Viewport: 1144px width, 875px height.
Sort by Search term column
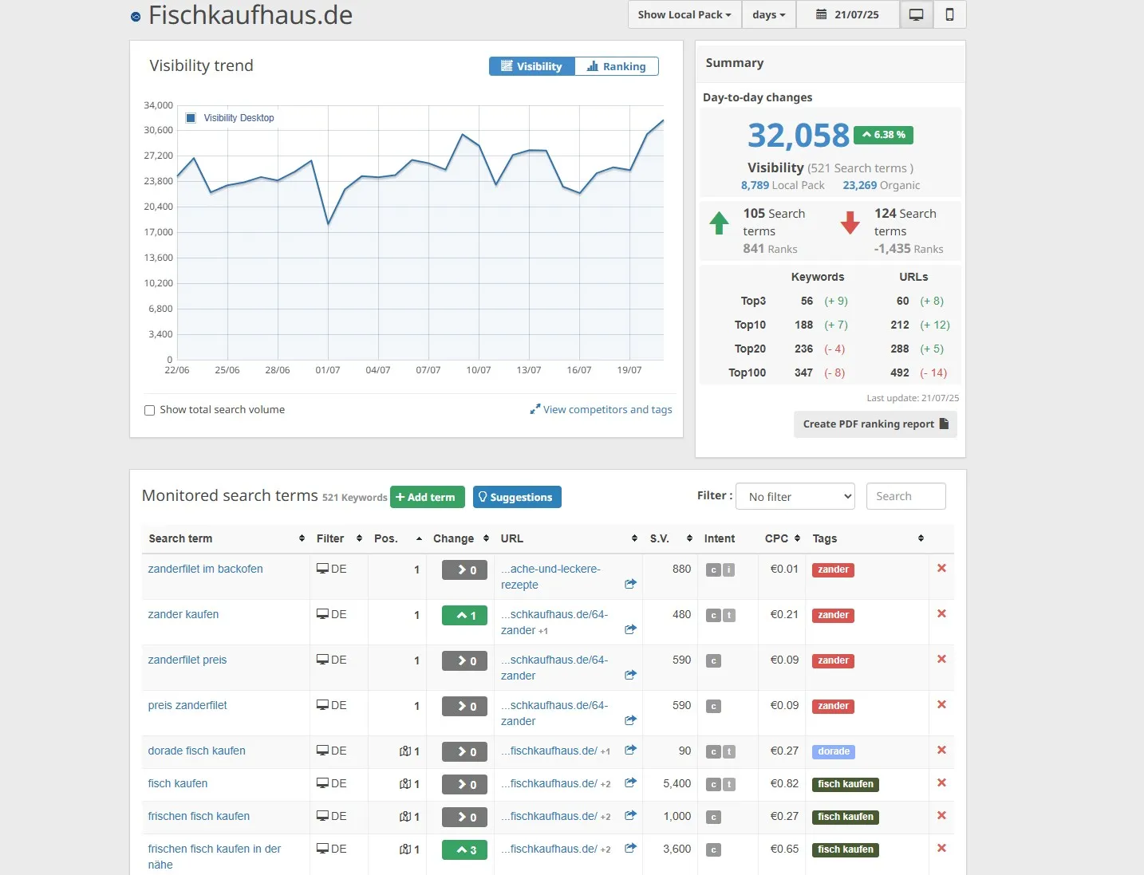(226, 538)
